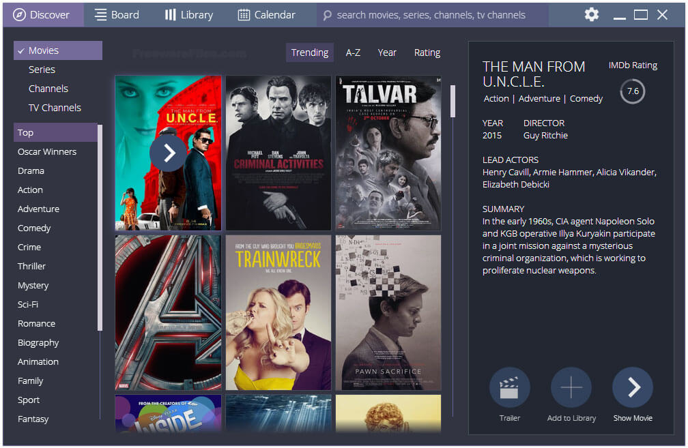Choose the Crime genre
Image resolution: width=688 pixels, height=448 pixels.
click(x=29, y=248)
